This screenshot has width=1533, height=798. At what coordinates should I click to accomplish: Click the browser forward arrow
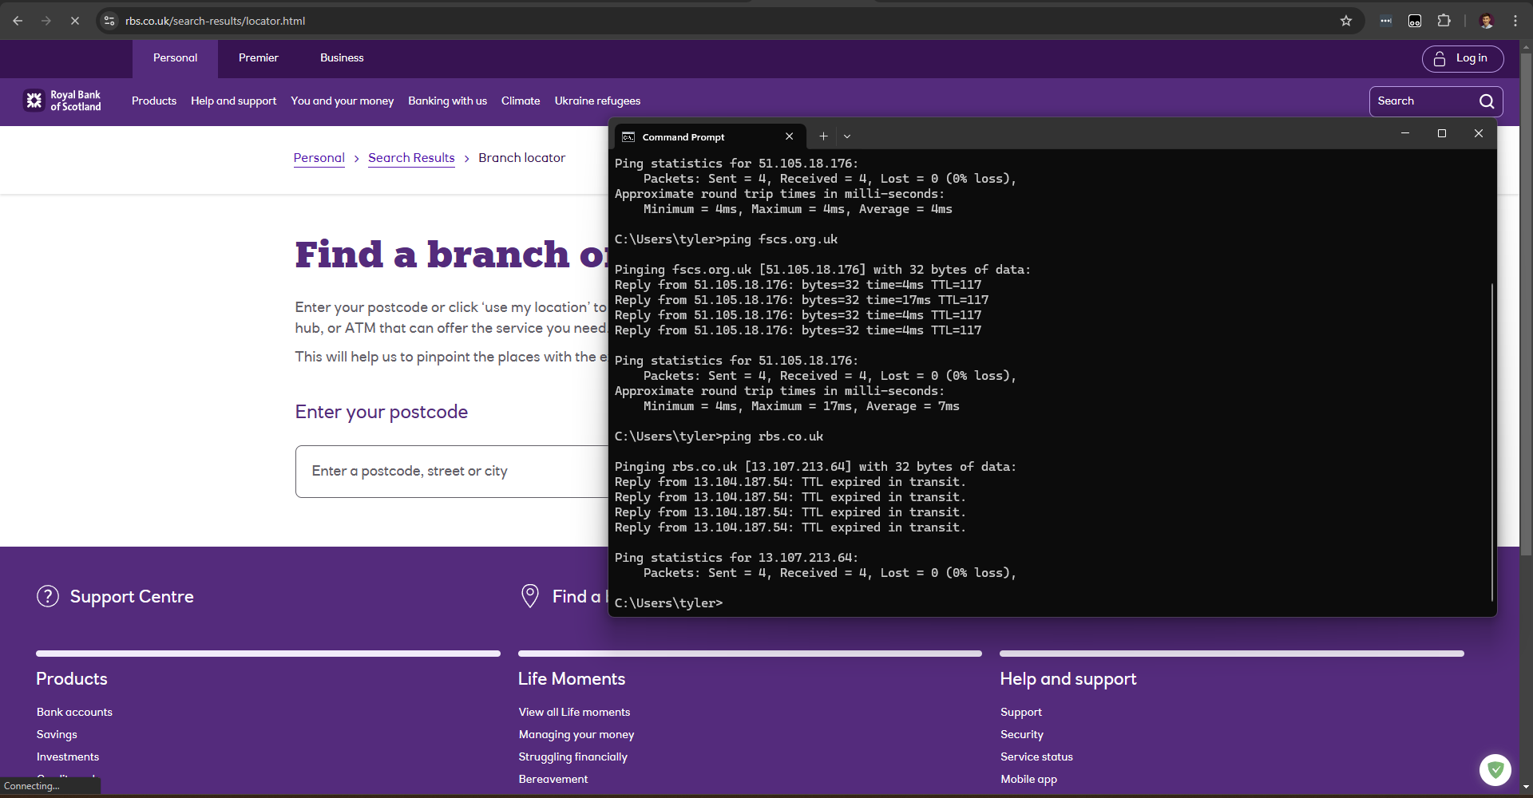tap(46, 21)
